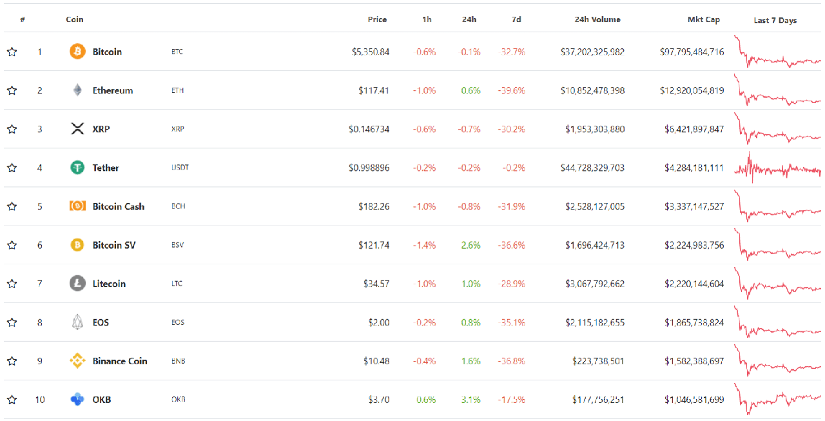View Binance Coin's 7-day sparkline chart
825x421 pixels.
(x=778, y=361)
